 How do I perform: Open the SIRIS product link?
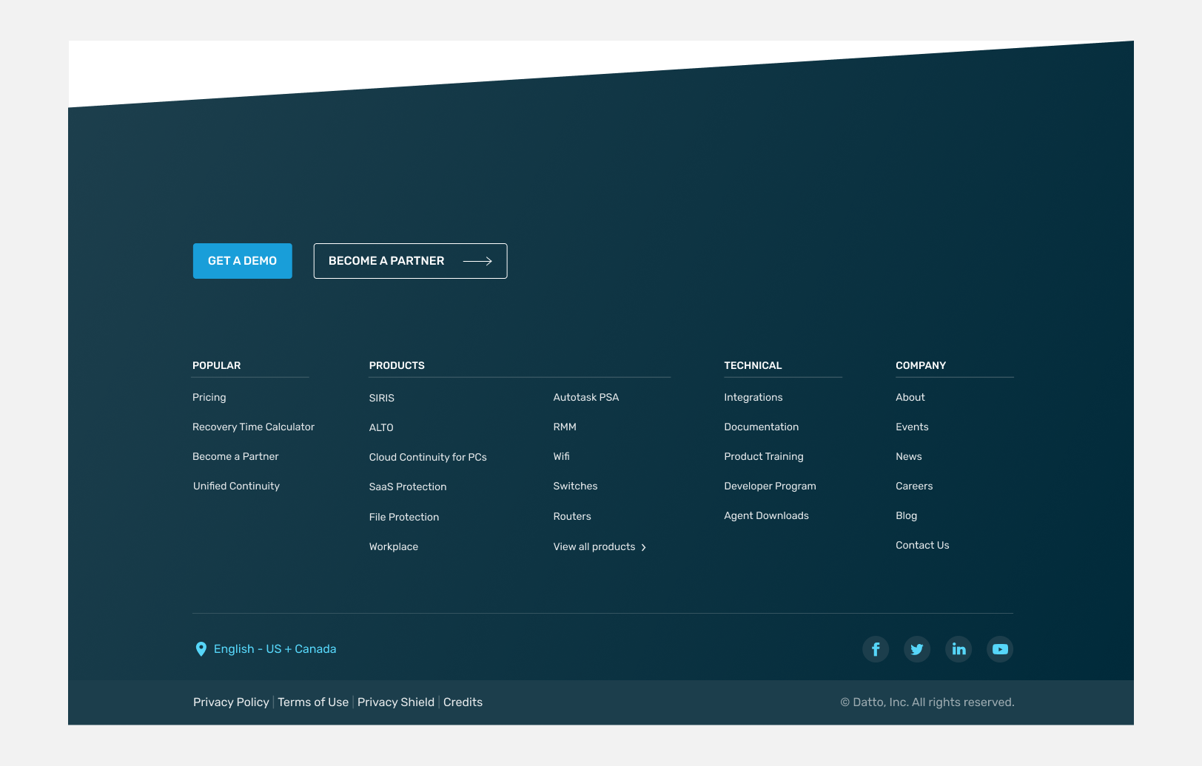tap(382, 398)
